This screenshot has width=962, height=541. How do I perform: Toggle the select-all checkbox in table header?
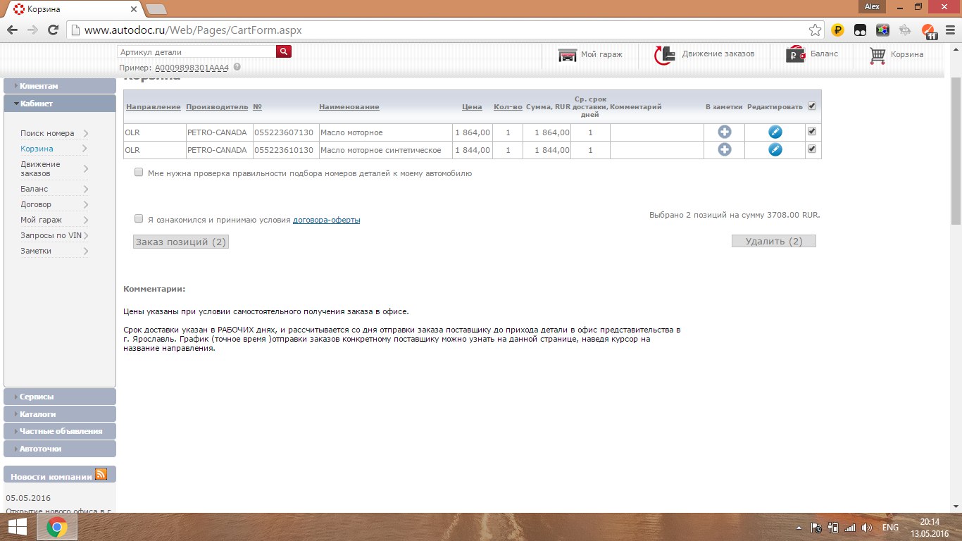(x=812, y=106)
